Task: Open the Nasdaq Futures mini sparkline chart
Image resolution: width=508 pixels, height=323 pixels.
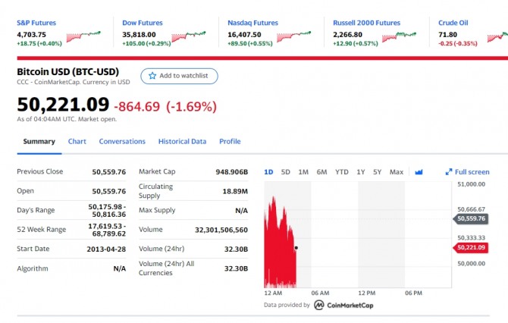Action: pos(294,35)
